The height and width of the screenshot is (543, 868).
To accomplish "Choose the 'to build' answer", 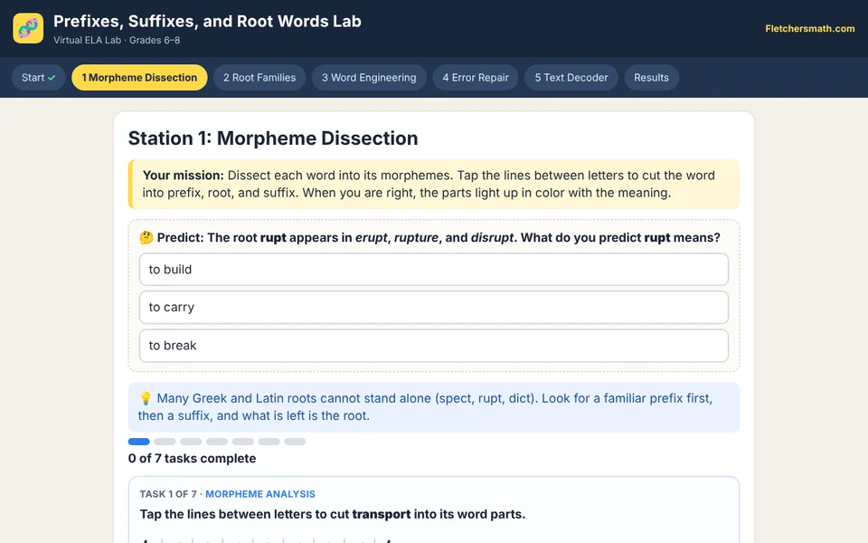I will [x=433, y=270].
